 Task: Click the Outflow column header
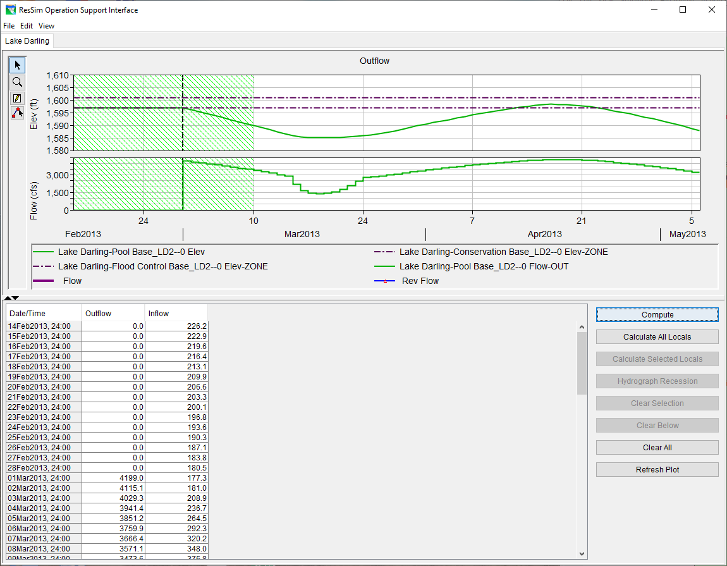click(x=113, y=314)
